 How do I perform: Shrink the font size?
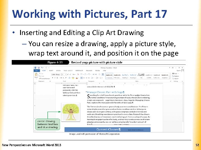pos(70,74)
